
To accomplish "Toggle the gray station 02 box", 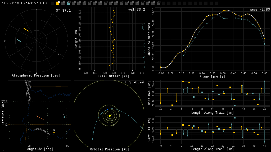I will (x=63, y=3).
